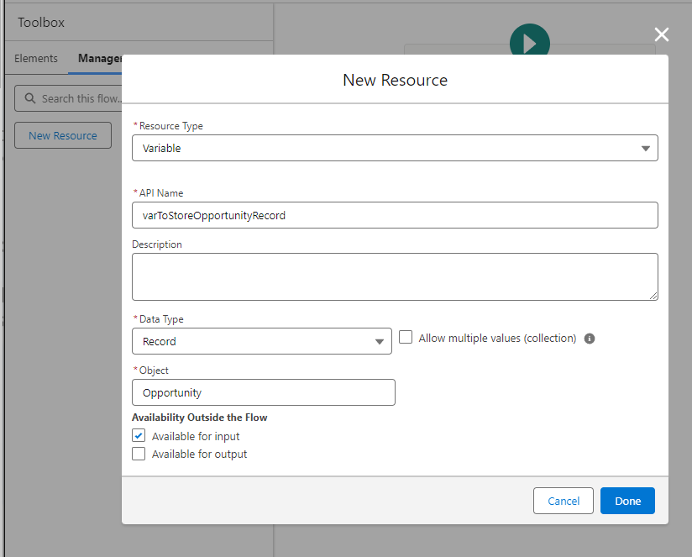The width and height of the screenshot is (692, 557).
Task: Check Available for output
Action: (139, 454)
